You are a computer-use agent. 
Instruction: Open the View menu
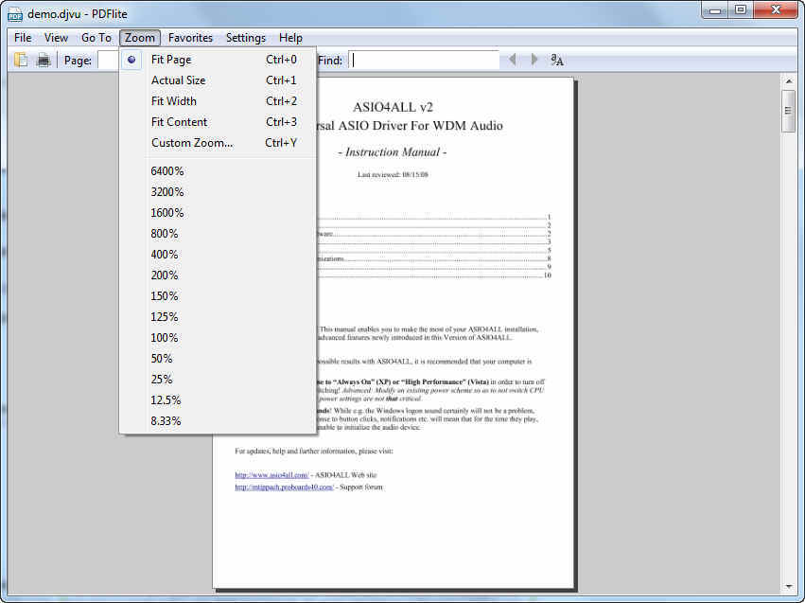(56, 38)
